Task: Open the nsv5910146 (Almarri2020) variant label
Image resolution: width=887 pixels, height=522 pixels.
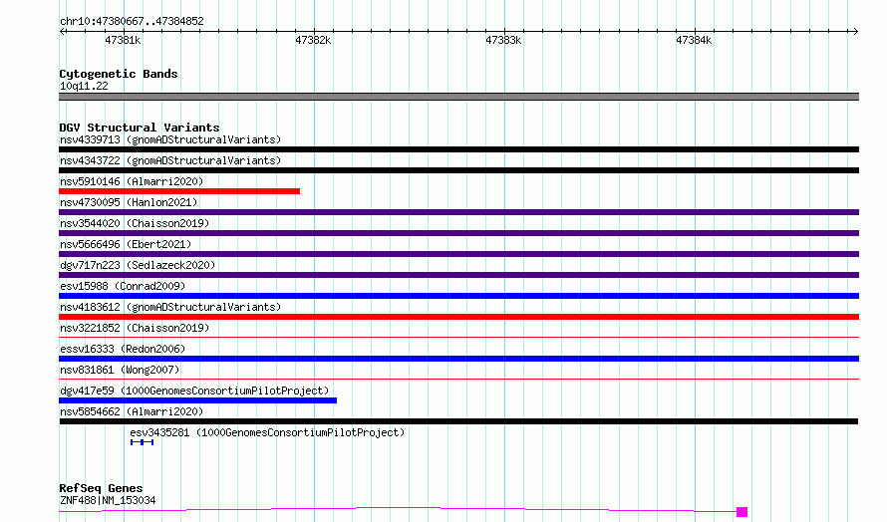Action: (132, 181)
